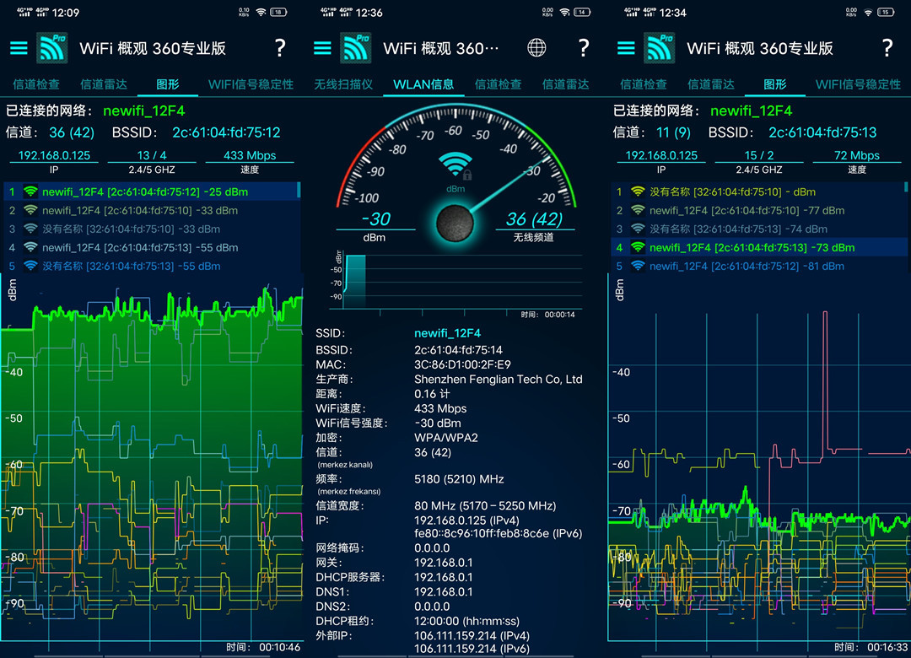
Task: Tap BSSID 2c:61:04:fd:75:12 in left screen
Action: click(x=226, y=132)
